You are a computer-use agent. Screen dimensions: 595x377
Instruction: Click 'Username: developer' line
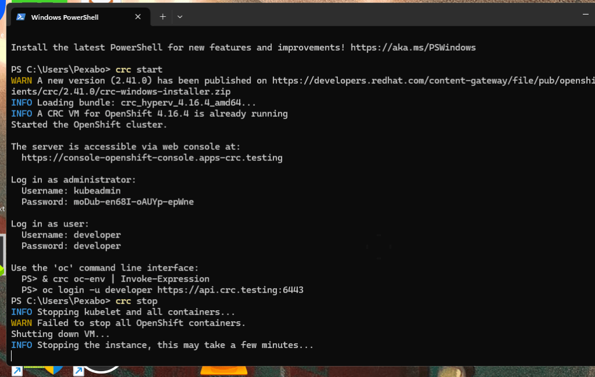[x=71, y=235]
